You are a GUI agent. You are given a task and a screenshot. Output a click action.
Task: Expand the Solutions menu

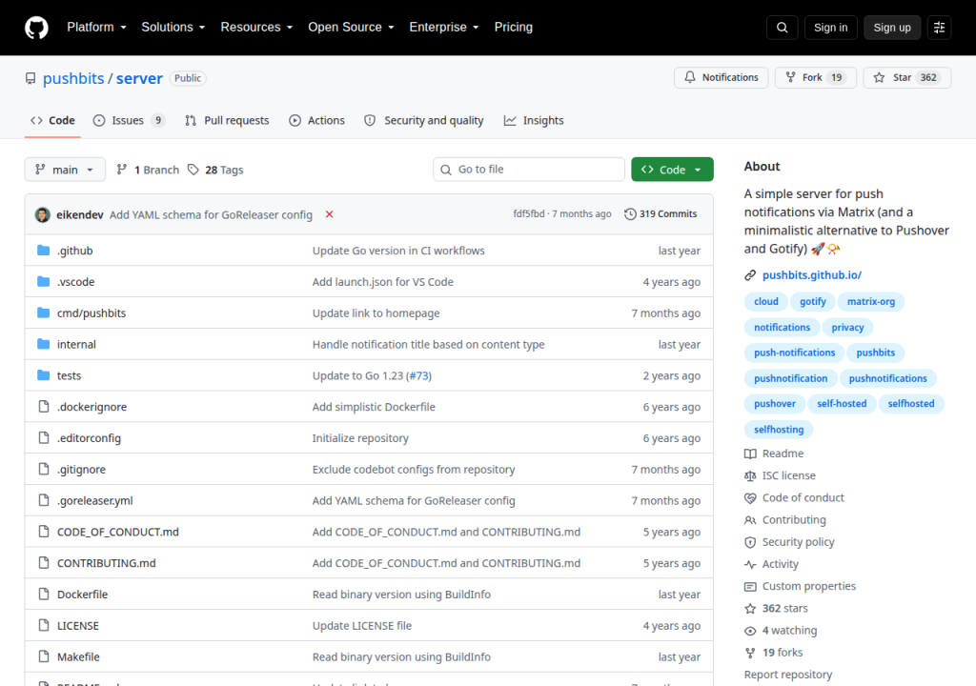click(x=173, y=28)
